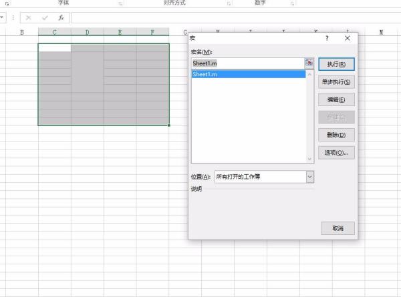The width and height of the screenshot is (401, 297).
Task: Click the formula bar cancel X icon
Action: [x=29, y=17]
